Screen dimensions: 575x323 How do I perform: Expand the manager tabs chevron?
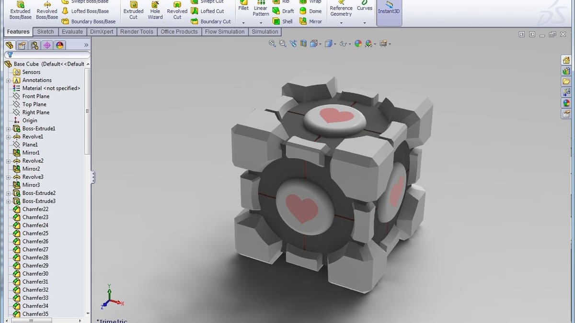[x=86, y=45]
